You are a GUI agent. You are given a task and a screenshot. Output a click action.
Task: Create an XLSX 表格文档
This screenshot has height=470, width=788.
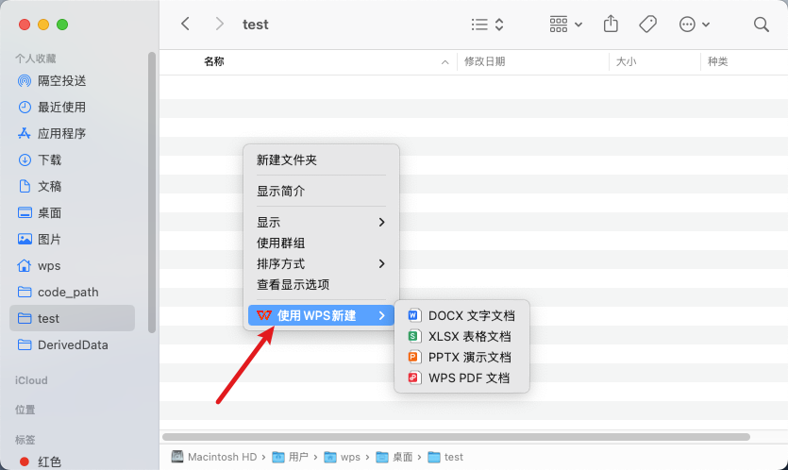(x=461, y=336)
